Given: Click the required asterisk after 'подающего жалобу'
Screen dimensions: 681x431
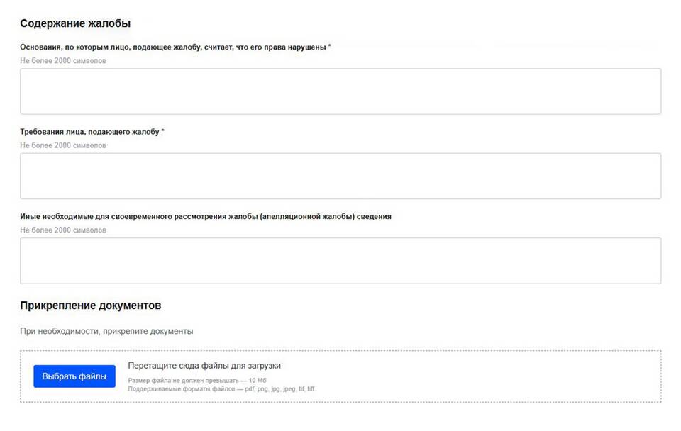Looking at the screenshot, I should coord(162,132).
